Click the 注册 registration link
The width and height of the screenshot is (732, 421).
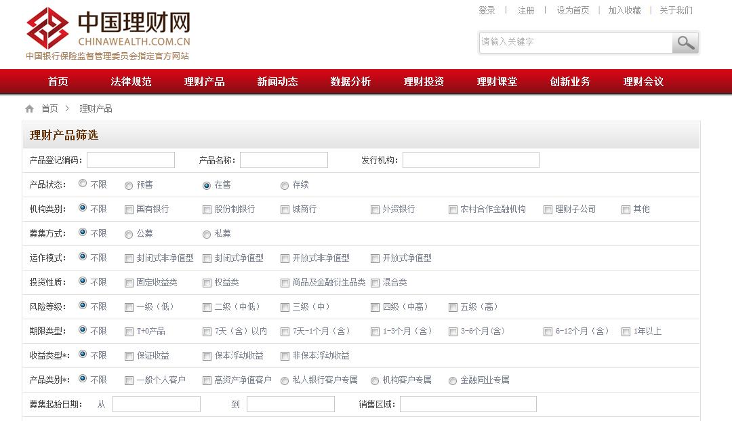click(x=525, y=10)
